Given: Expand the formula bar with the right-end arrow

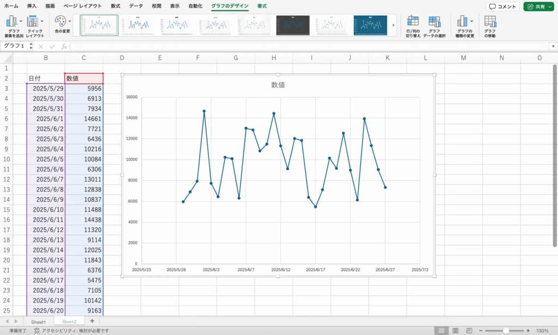Looking at the screenshot, I should tap(553, 46).
